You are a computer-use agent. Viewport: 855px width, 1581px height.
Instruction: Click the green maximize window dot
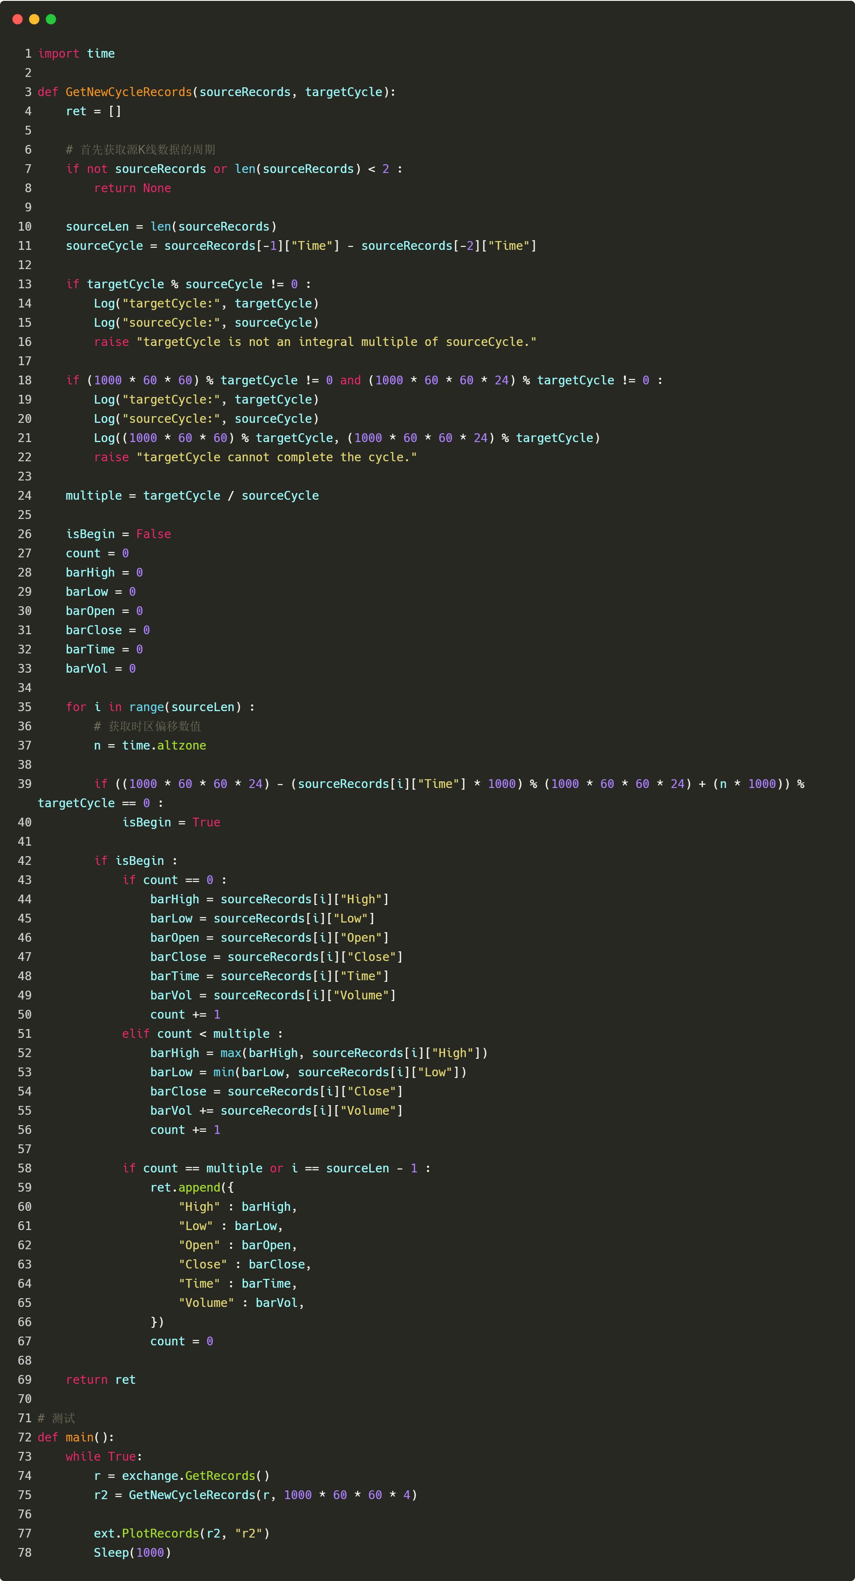(x=51, y=19)
